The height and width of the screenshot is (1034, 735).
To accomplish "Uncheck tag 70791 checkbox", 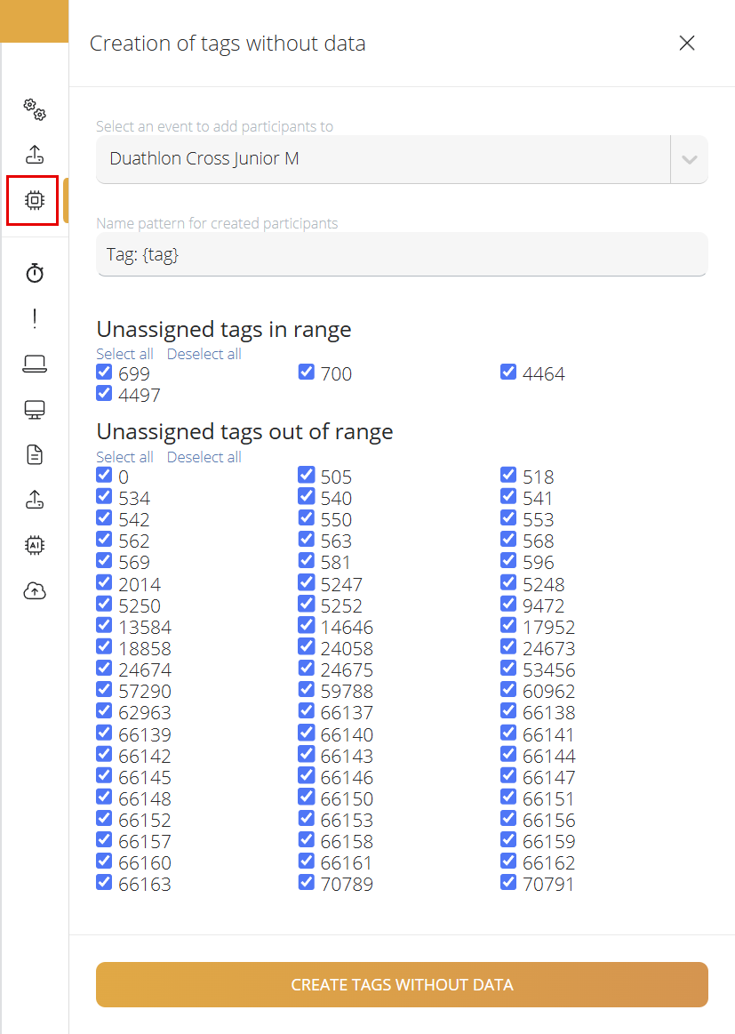I will coord(508,882).
